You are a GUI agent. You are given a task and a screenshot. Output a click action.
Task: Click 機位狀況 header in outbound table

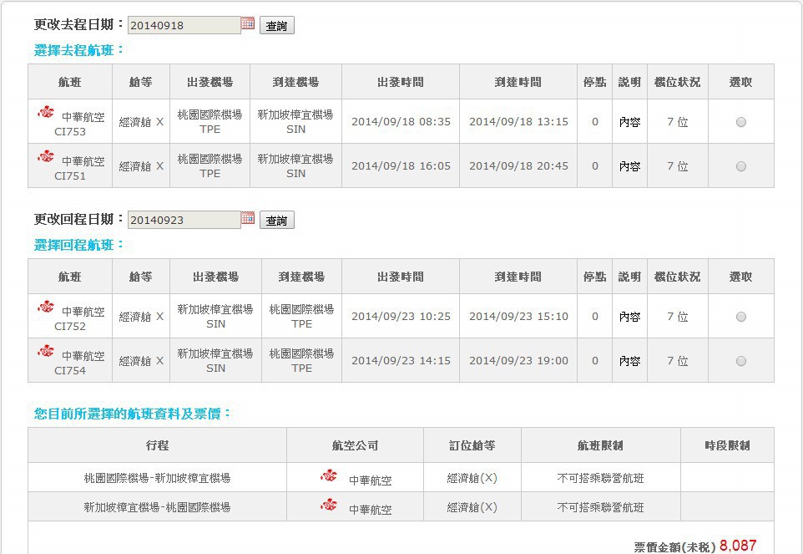pos(678,82)
